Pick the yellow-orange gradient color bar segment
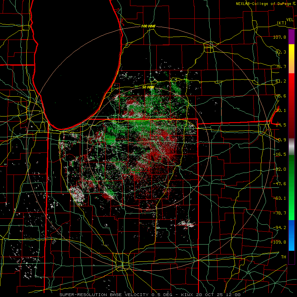Screen dimensions: 297x297 coord(291,59)
